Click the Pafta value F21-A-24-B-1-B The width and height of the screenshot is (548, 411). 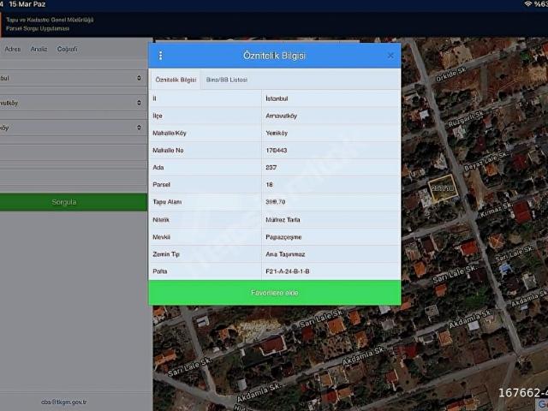[x=288, y=271]
